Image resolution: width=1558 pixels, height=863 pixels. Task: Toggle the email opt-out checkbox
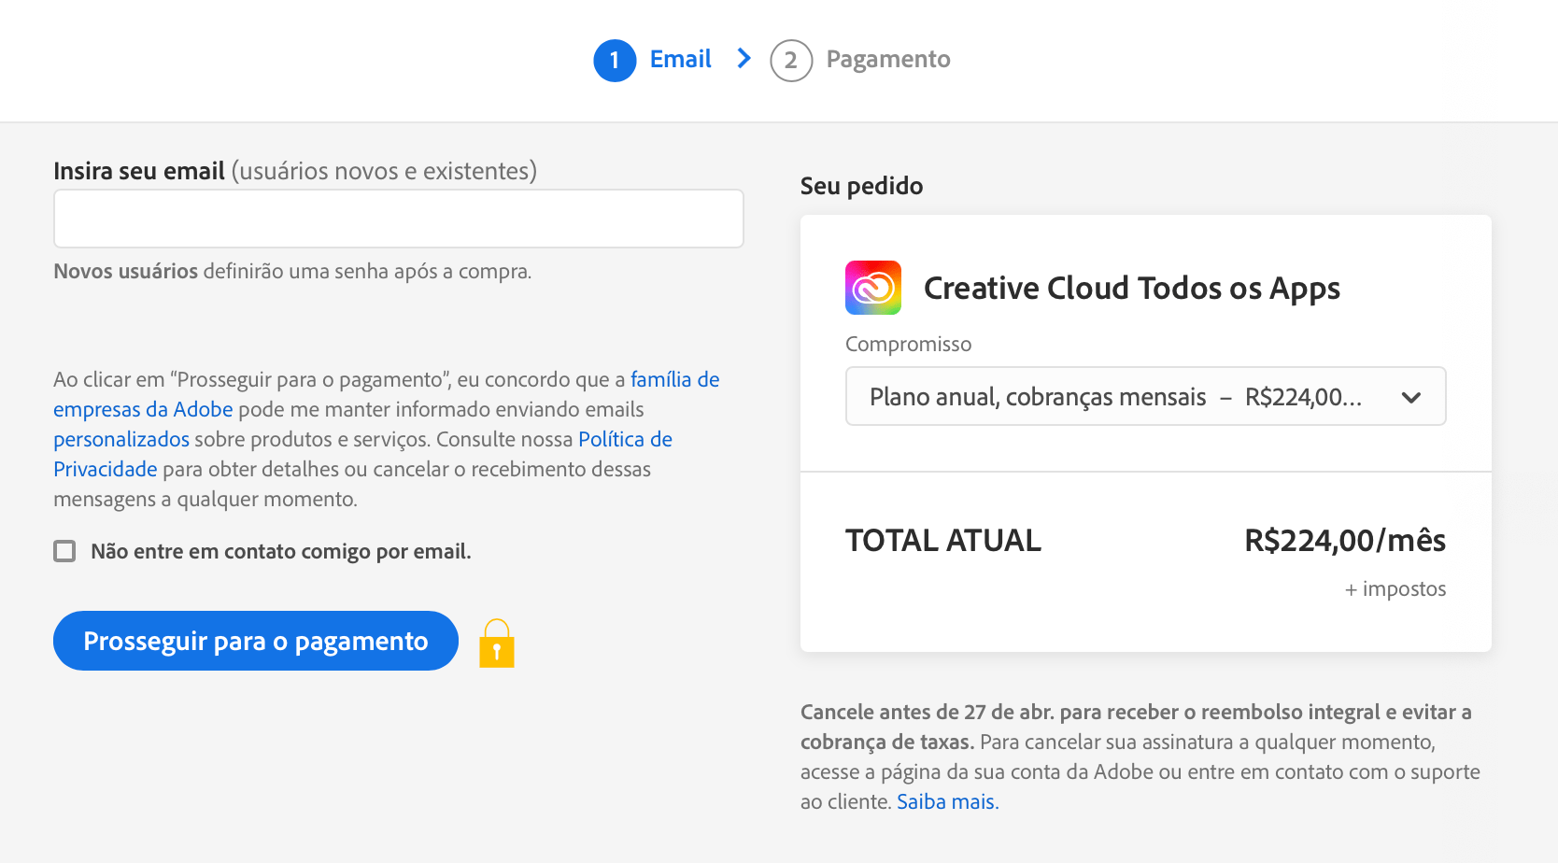pos(64,551)
